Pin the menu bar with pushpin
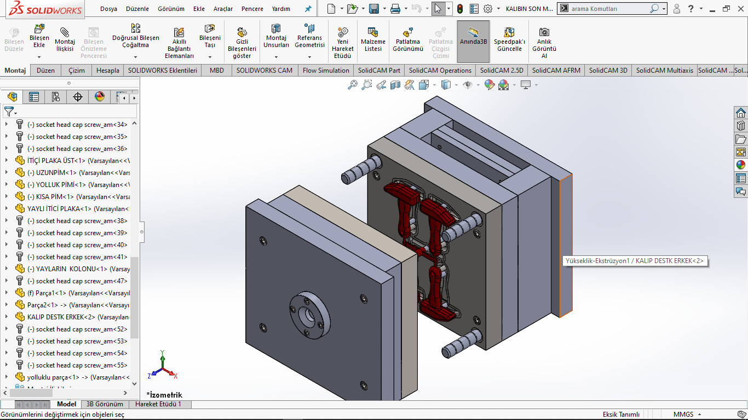 (308, 9)
